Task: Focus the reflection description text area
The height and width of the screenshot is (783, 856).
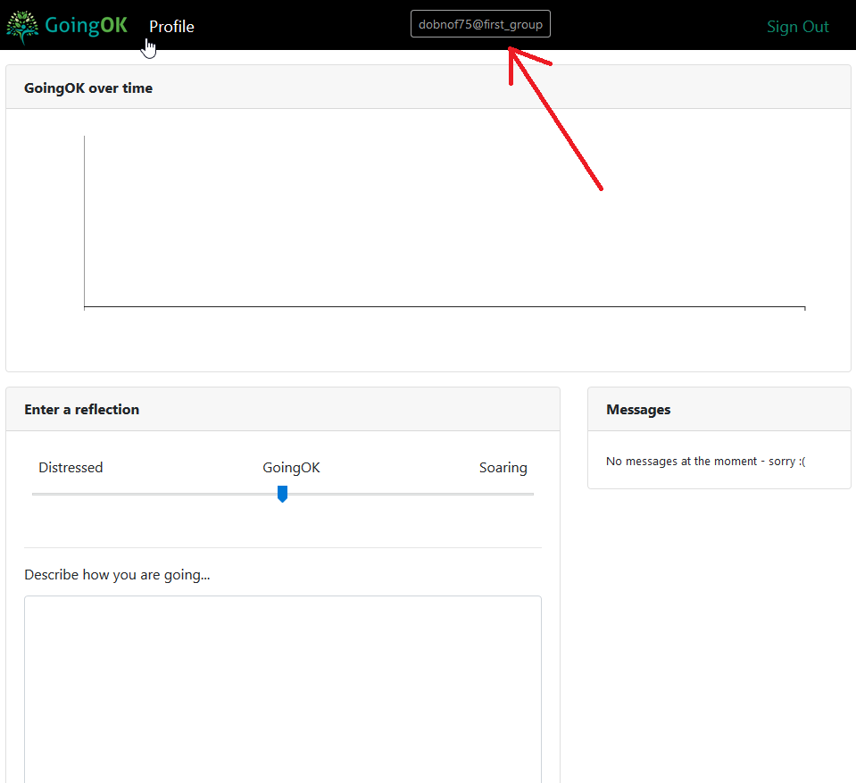Action: point(282,687)
